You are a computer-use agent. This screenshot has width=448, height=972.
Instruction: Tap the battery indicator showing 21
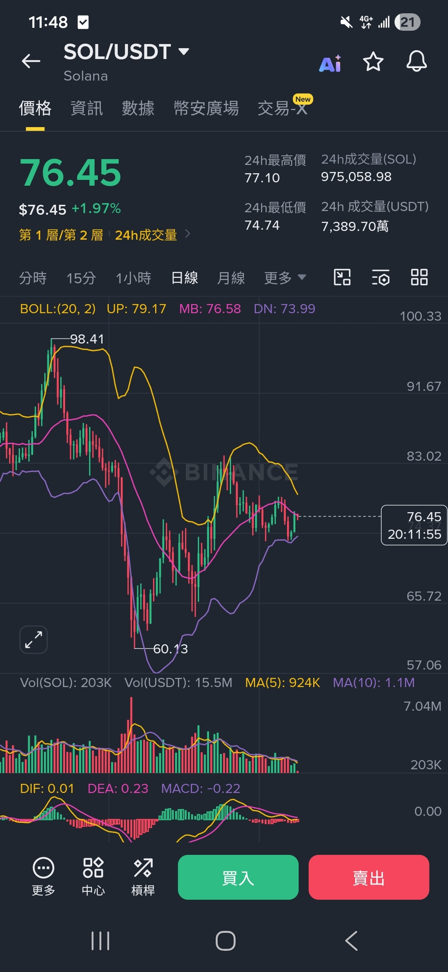[407, 22]
